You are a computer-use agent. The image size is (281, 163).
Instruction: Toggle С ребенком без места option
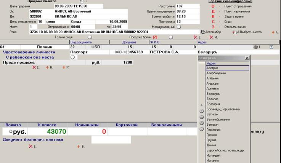point(72,57)
